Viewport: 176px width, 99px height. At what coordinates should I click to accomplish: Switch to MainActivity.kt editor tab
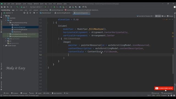pyautogui.click(x=46, y=13)
